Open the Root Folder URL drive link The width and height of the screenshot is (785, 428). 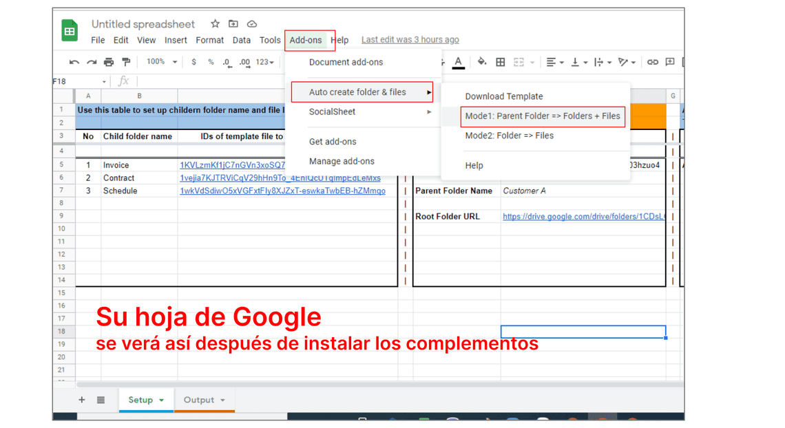tap(583, 216)
